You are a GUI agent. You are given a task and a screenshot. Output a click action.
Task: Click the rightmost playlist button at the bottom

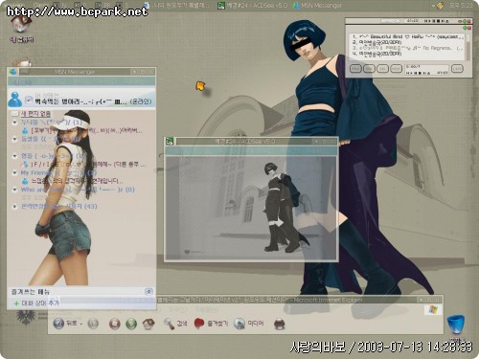[x=457, y=69]
